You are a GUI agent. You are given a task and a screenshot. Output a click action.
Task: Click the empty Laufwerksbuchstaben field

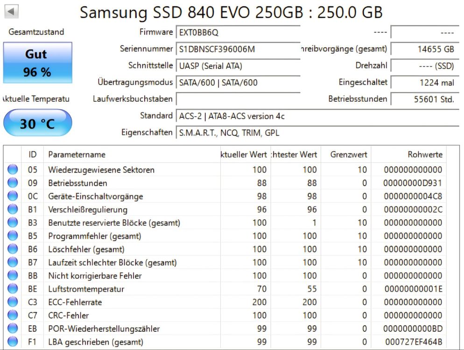238,99
